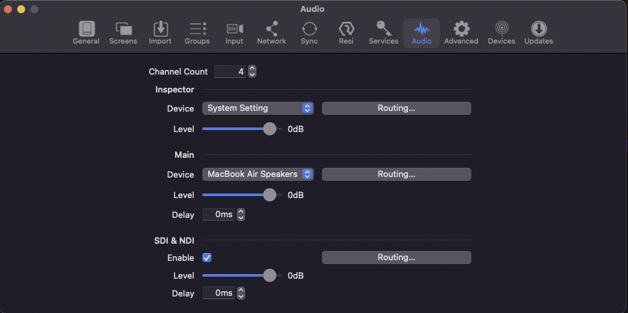Image resolution: width=628 pixels, height=313 pixels.
Task: Click the Channel Count label
Action: (x=178, y=71)
